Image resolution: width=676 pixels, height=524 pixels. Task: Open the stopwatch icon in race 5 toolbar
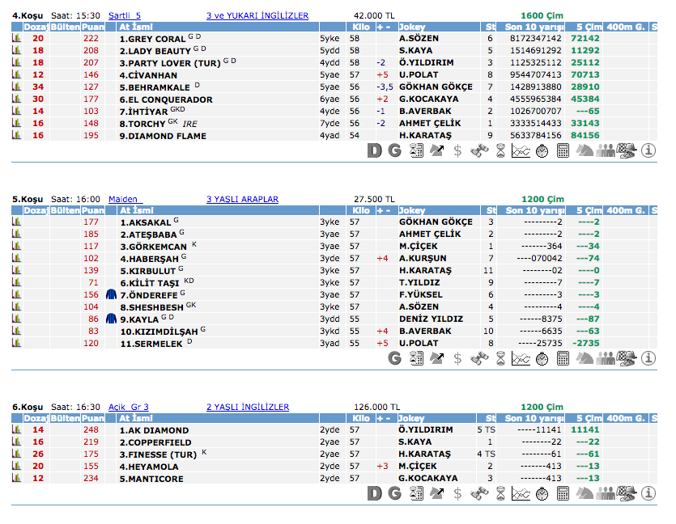coord(542,357)
